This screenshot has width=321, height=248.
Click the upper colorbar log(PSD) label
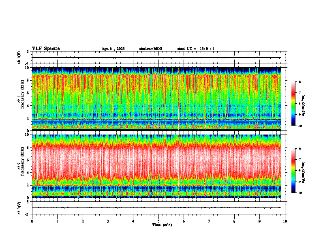(x=304, y=106)
